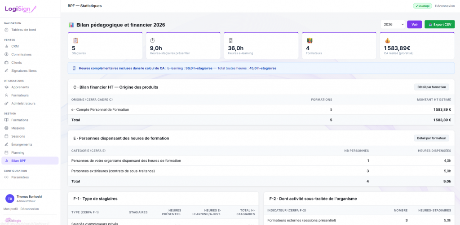Click the Formateurs person icon
The height and width of the screenshot is (225, 460).
point(6,95)
